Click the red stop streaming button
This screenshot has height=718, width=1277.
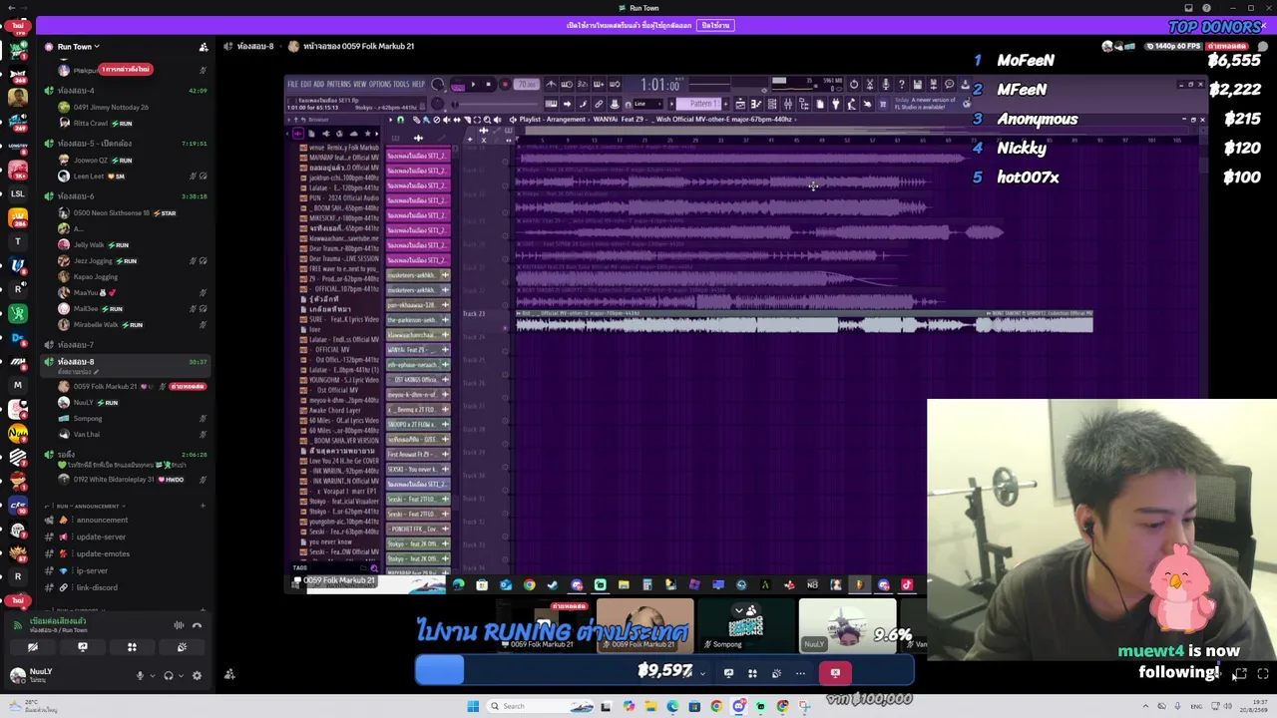835,673
